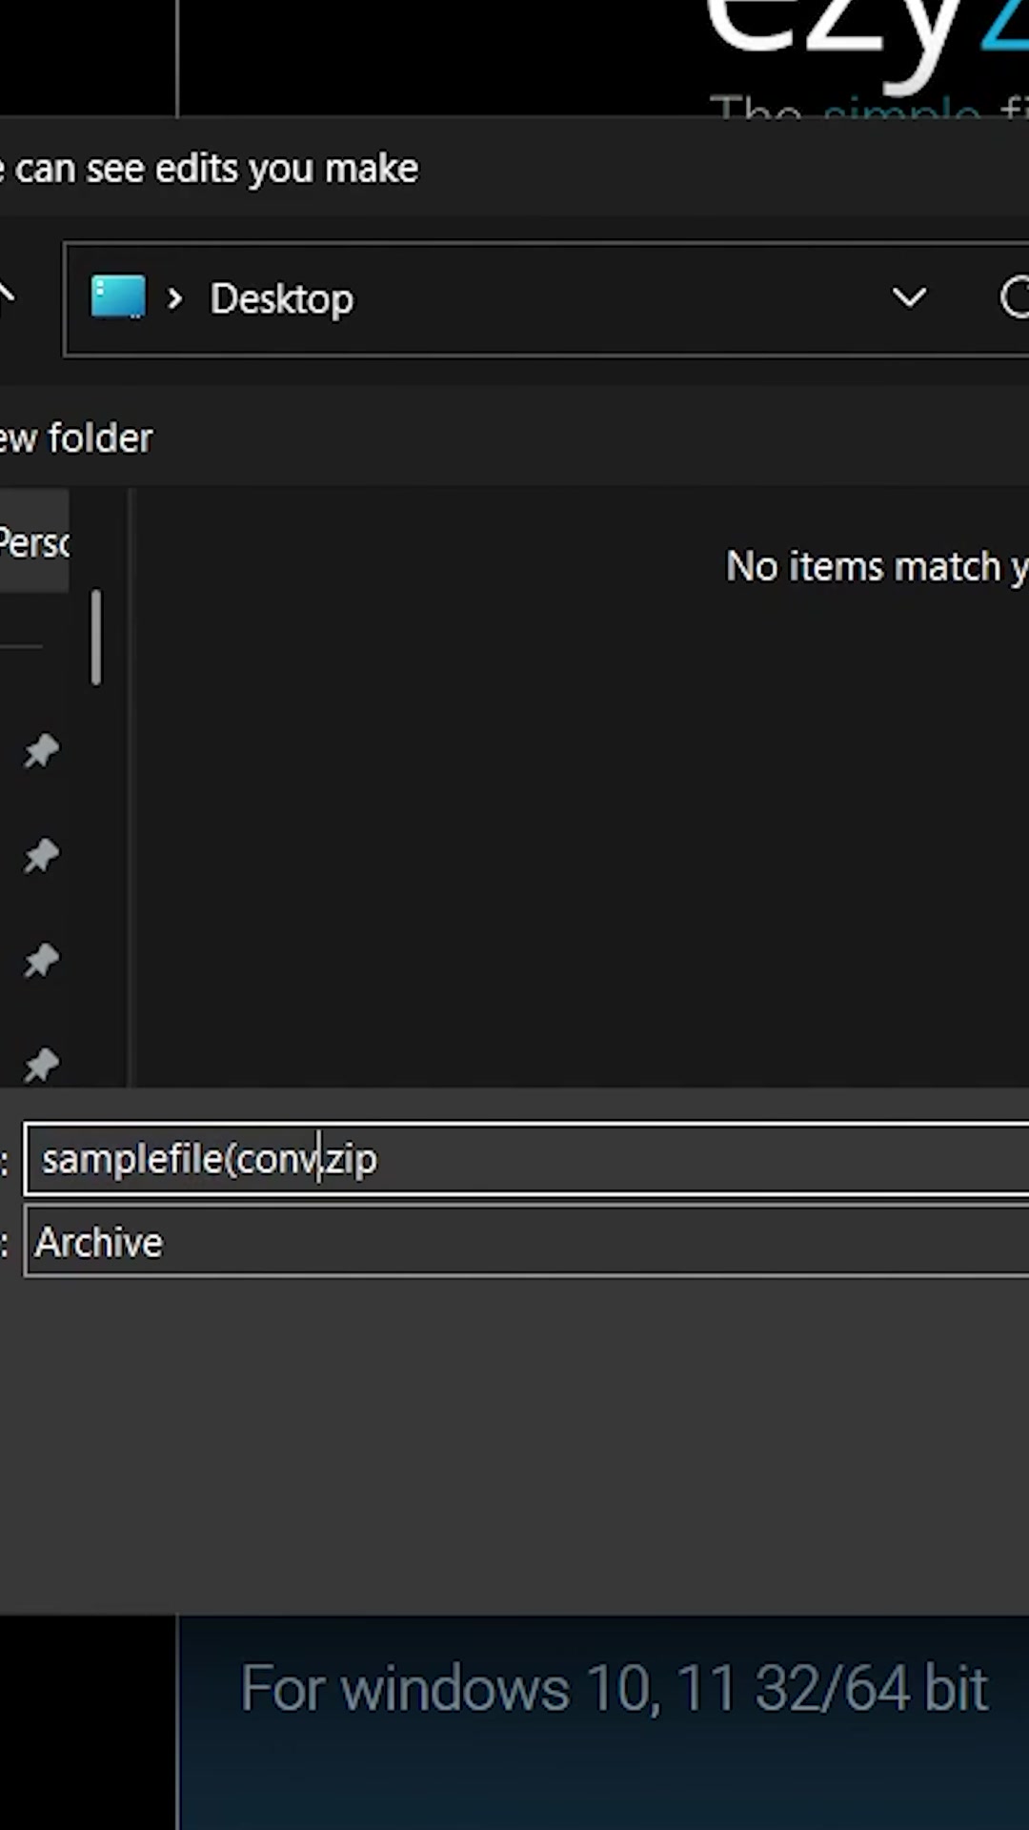Click the dialog title bar text
This screenshot has height=1830, width=1029.
coord(210,170)
